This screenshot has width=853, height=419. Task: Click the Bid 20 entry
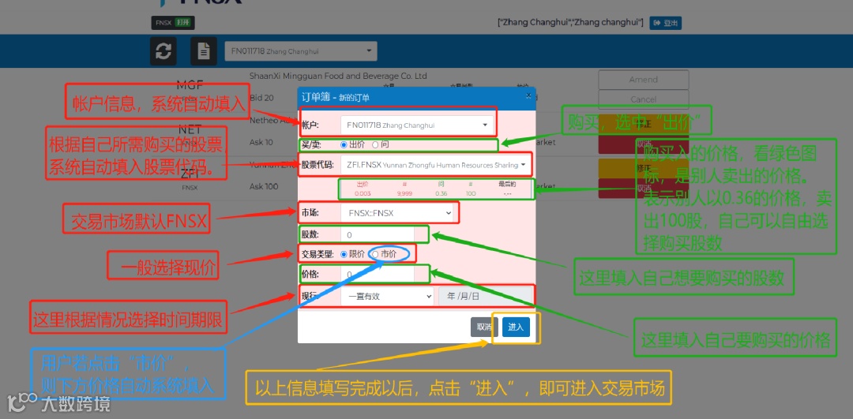(261, 98)
